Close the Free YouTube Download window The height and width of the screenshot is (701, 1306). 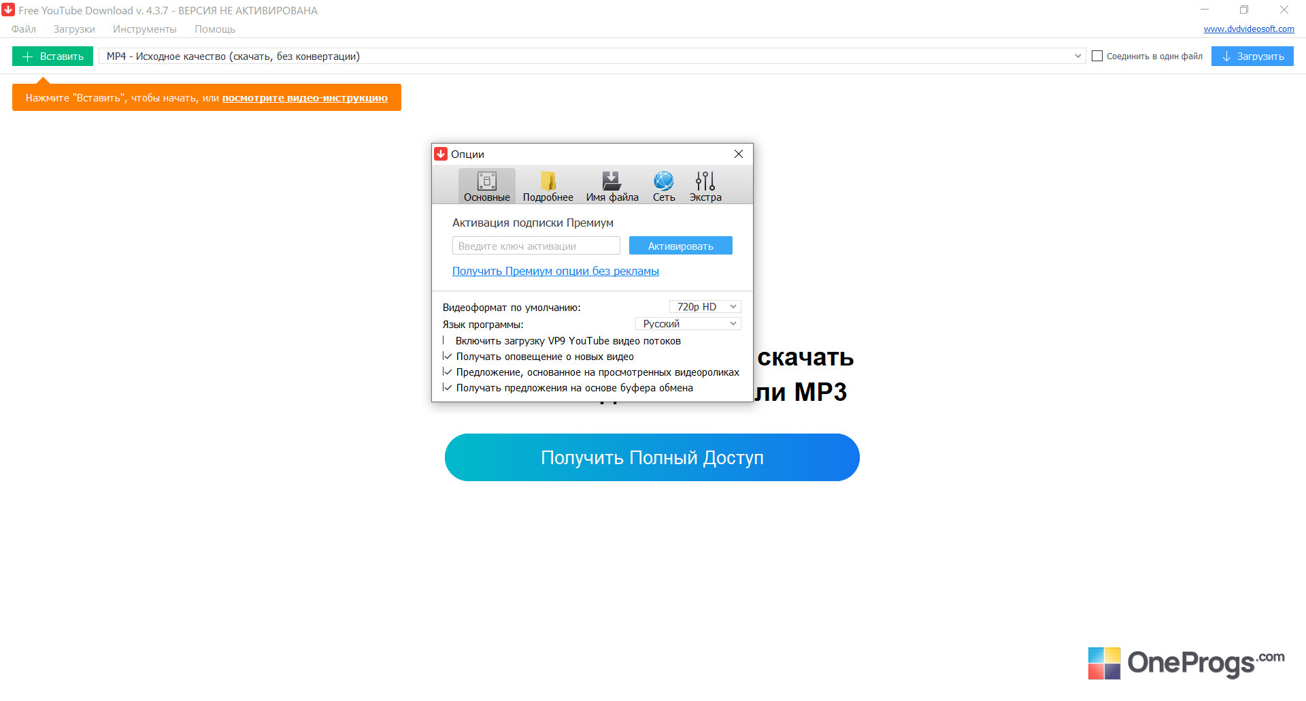[x=1284, y=10]
